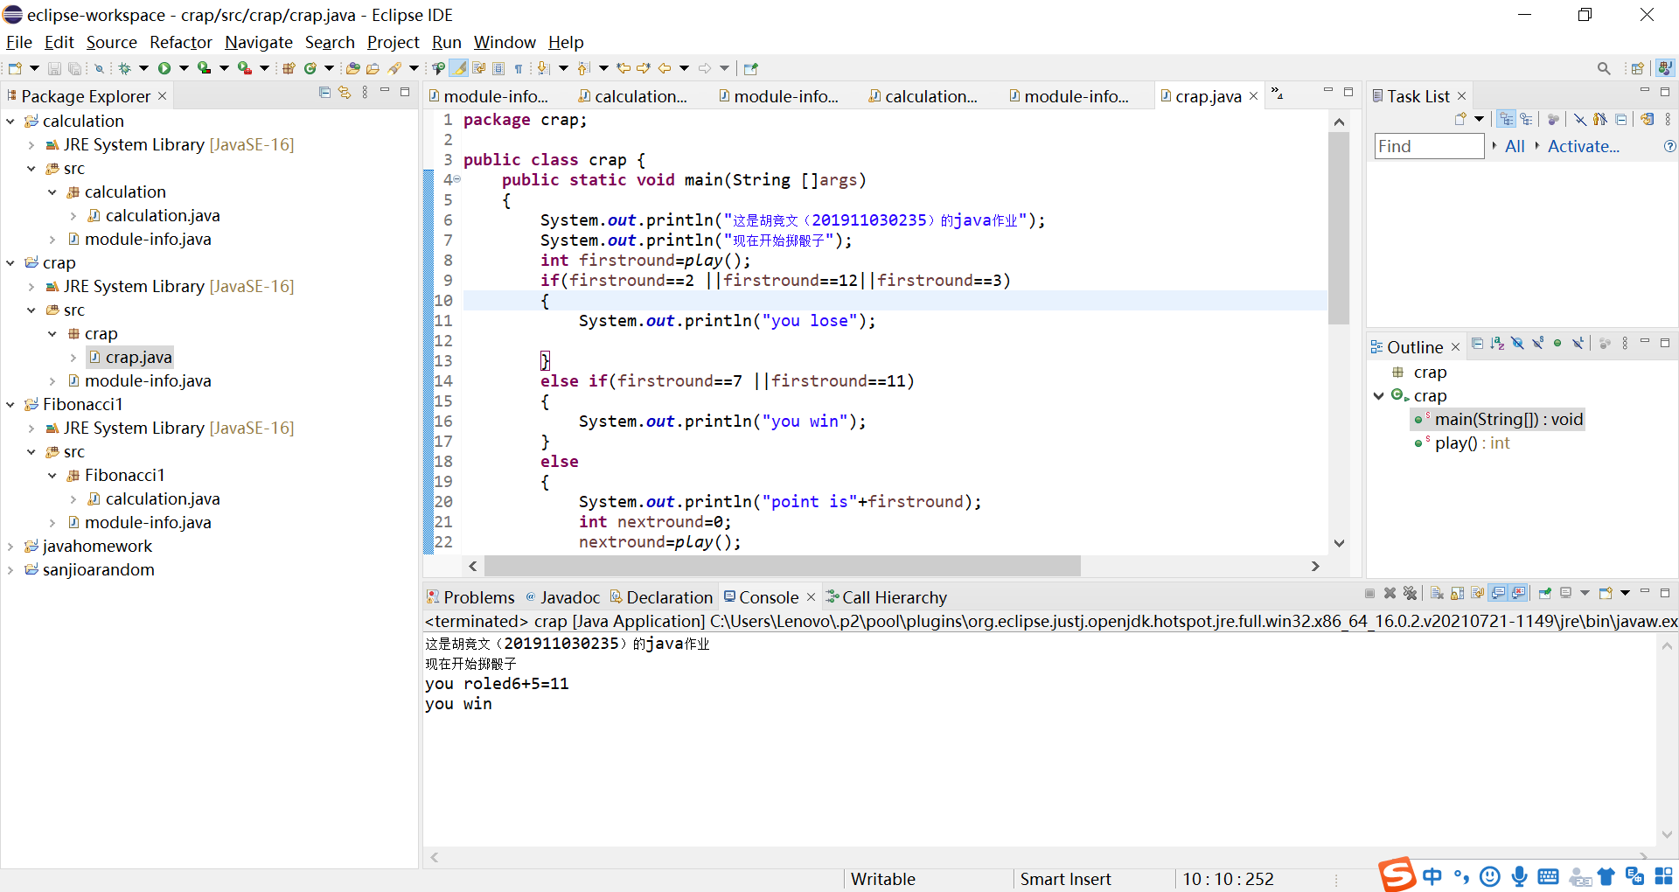Open the Run button dropdown arrow

pos(184,68)
